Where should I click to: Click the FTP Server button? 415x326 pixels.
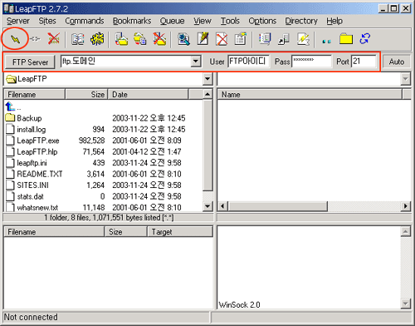click(x=30, y=62)
